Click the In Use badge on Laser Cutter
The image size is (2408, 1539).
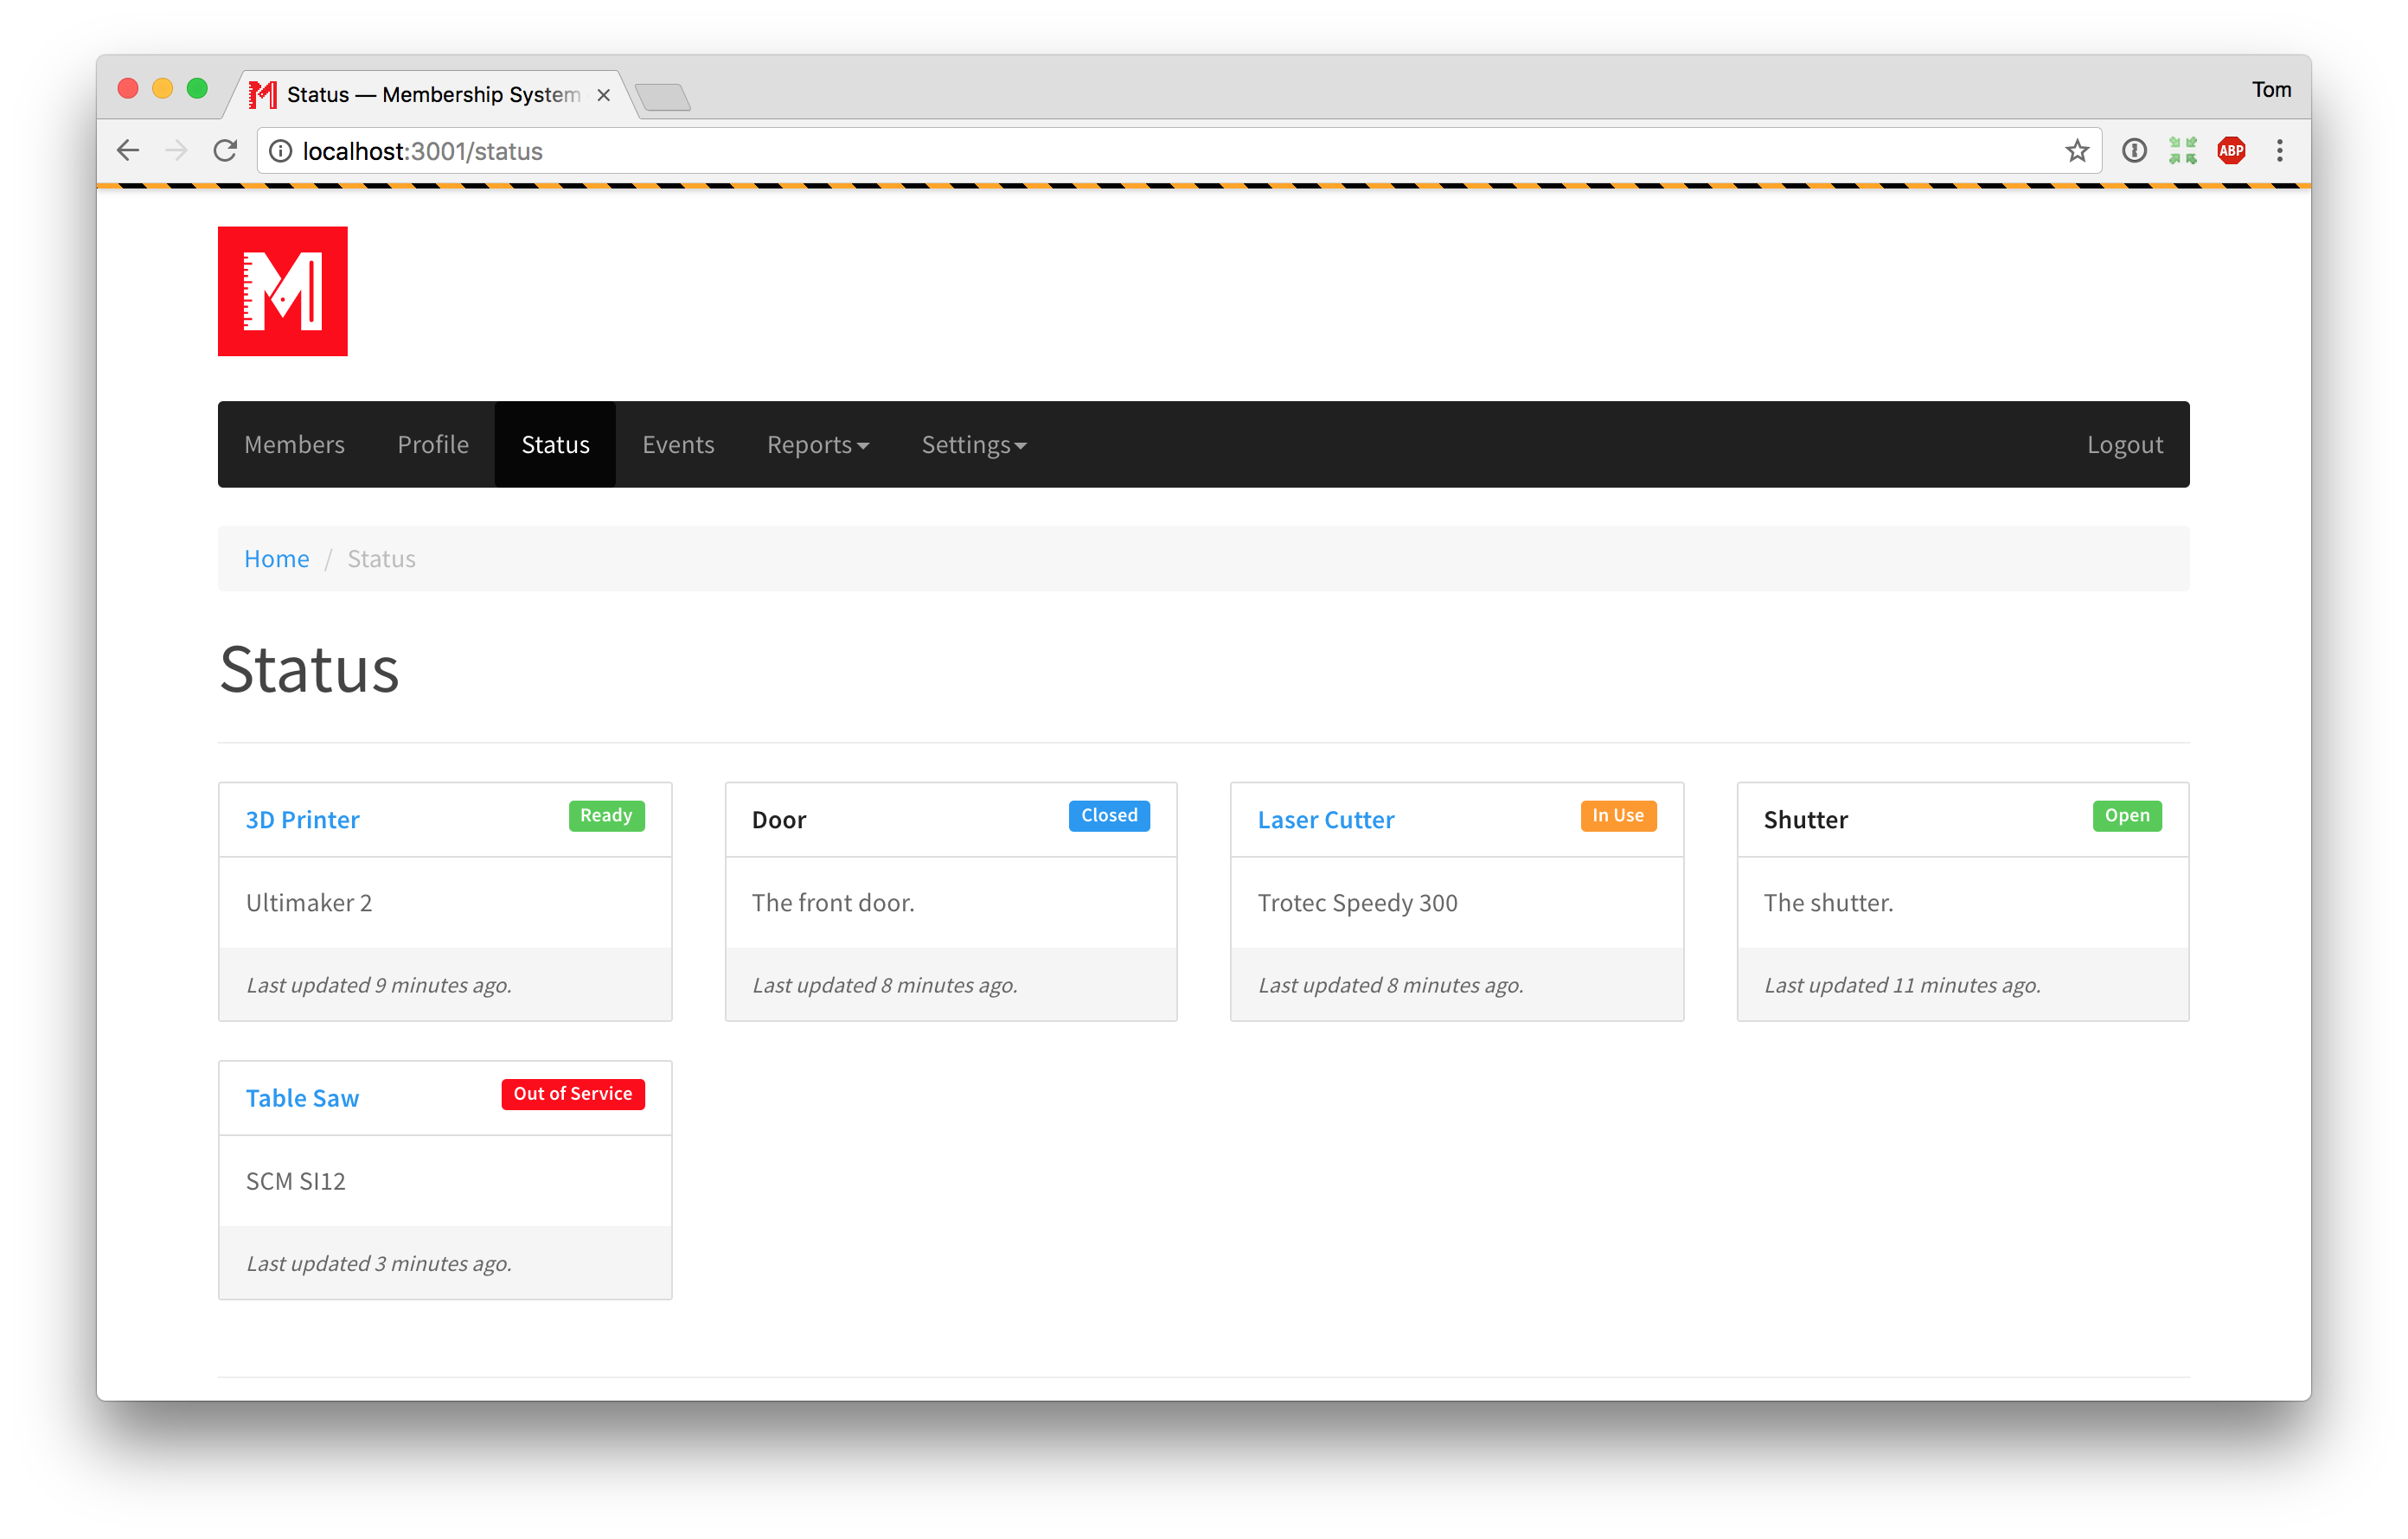(1618, 815)
